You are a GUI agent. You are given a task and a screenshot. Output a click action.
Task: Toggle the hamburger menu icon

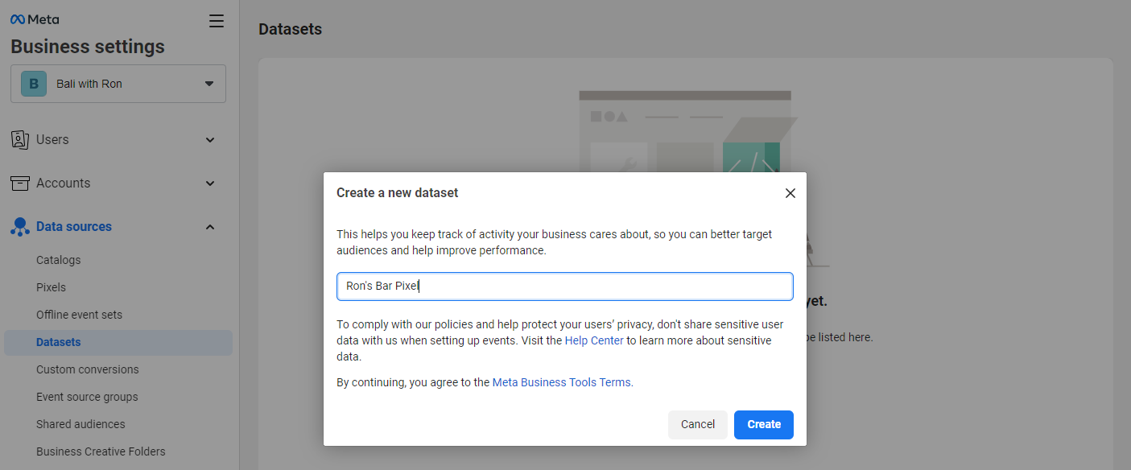pyautogui.click(x=217, y=21)
